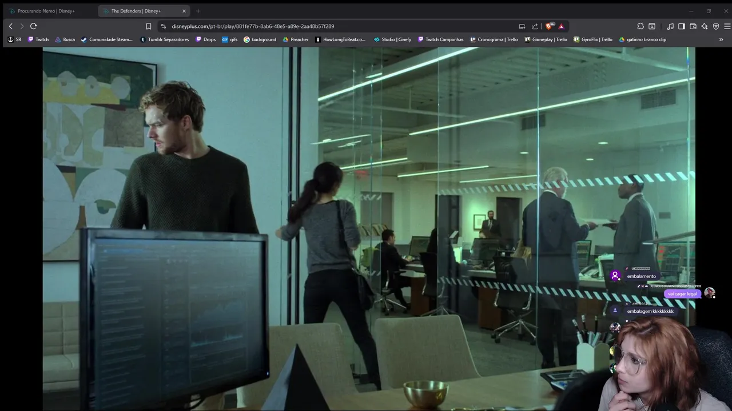Restore down the browser window

(x=709, y=11)
